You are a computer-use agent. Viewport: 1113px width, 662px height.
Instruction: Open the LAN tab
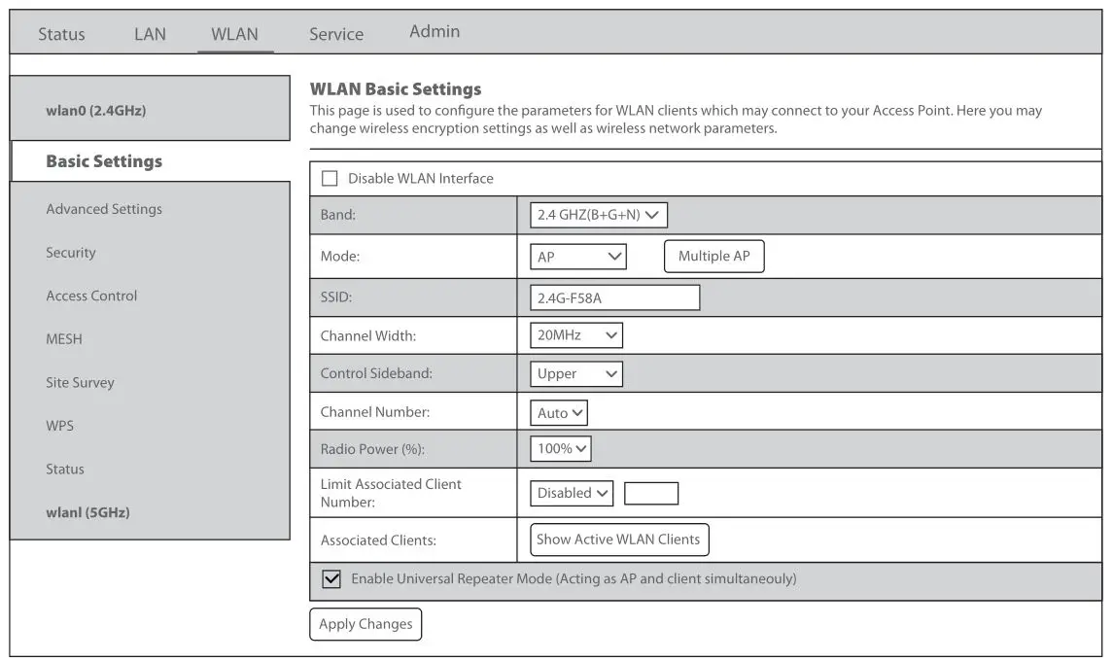click(x=150, y=34)
